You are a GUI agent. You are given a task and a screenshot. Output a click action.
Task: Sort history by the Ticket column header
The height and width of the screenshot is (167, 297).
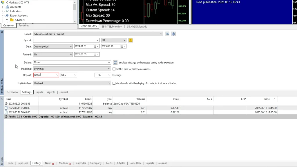88,99
